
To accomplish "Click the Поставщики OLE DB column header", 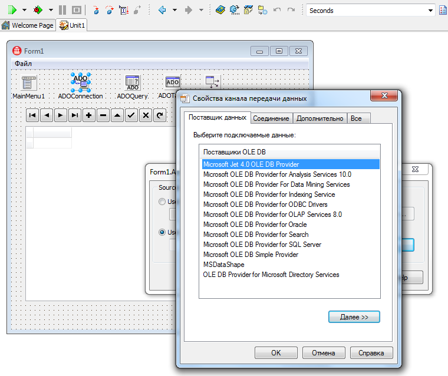I will coord(289,152).
